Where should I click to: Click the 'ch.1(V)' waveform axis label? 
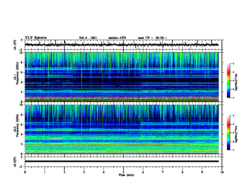(x=15, y=45)
